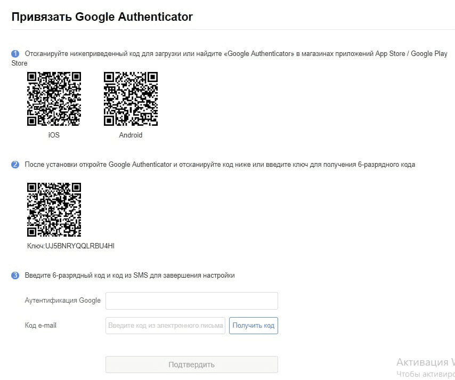Click the Код e-mail field label

[40, 326]
